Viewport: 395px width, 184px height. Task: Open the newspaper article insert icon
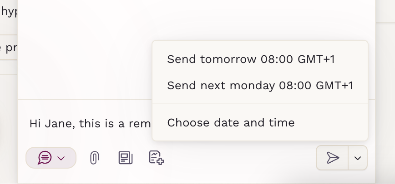(x=126, y=158)
